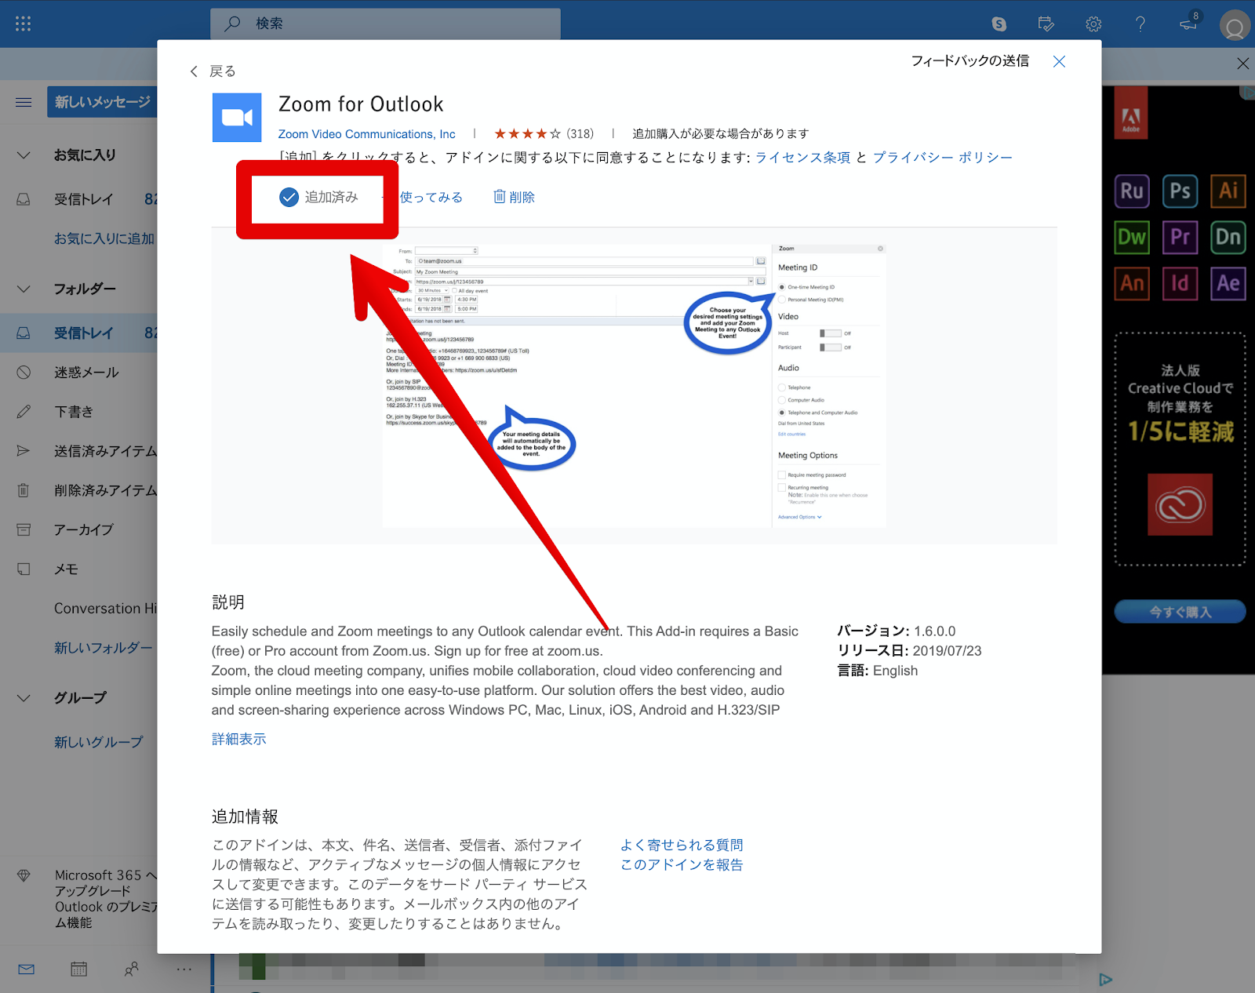Click the Ru Adobe Rush icon
Image resolution: width=1255 pixels, height=993 pixels.
pos(1132,191)
